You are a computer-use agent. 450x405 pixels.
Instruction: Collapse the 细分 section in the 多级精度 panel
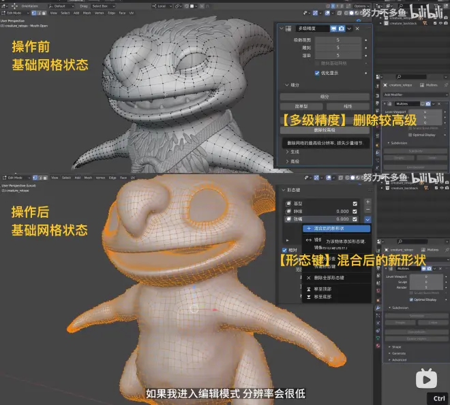287,85
